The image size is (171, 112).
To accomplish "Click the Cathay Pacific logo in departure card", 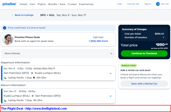I will tap(5, 78).
